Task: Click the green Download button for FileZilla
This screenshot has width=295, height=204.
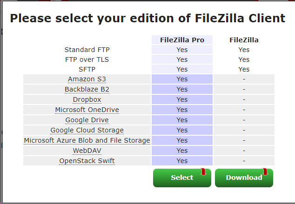Action: [244, 178]
